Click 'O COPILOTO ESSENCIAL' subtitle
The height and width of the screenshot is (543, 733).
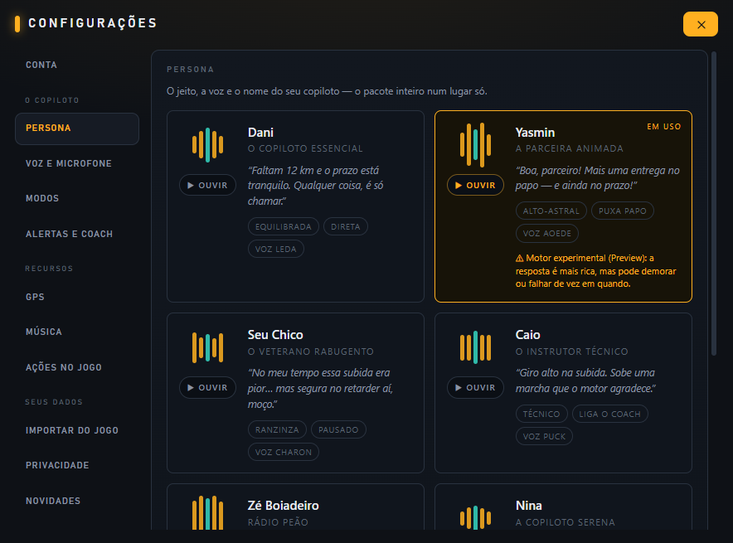pos(305,148)
